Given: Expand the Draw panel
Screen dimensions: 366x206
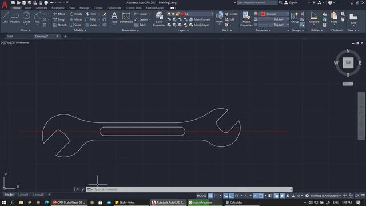Looking at the screenshot, I should 25,30.
